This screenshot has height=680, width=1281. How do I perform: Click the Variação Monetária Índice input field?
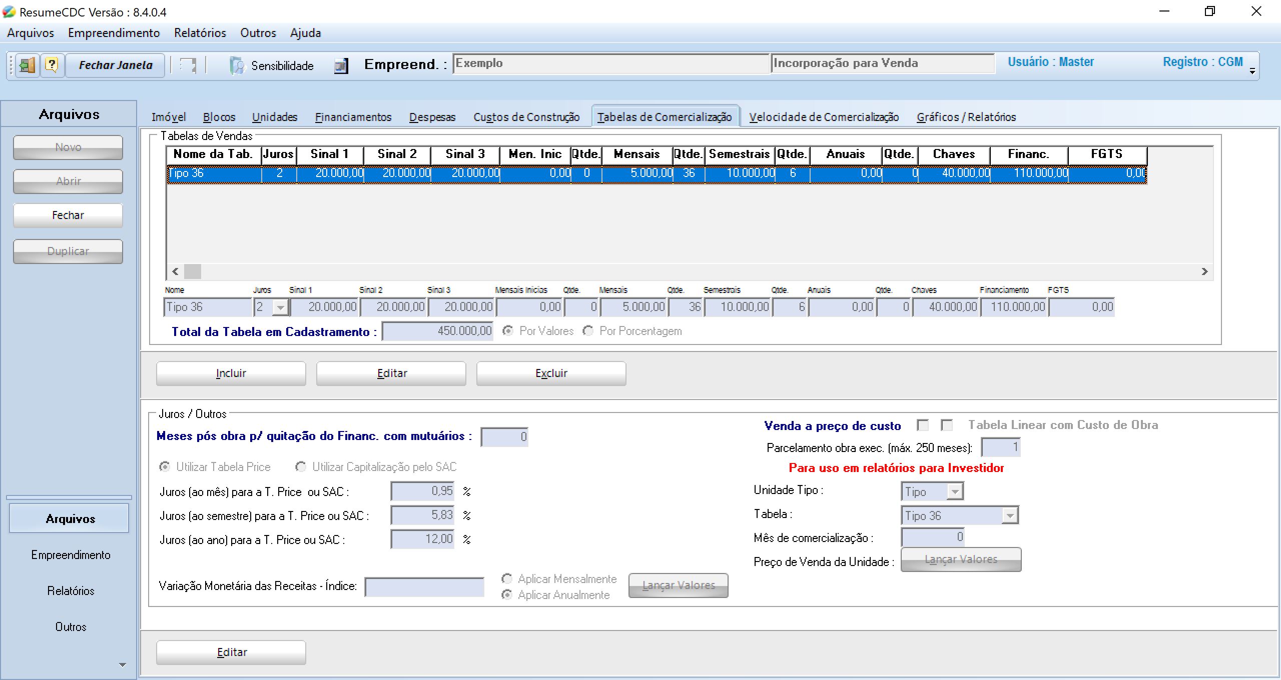click(424, 586)
